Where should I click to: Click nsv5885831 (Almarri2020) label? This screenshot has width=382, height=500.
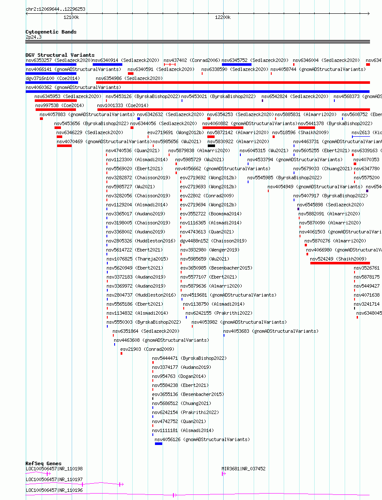[x=306, y=114]
